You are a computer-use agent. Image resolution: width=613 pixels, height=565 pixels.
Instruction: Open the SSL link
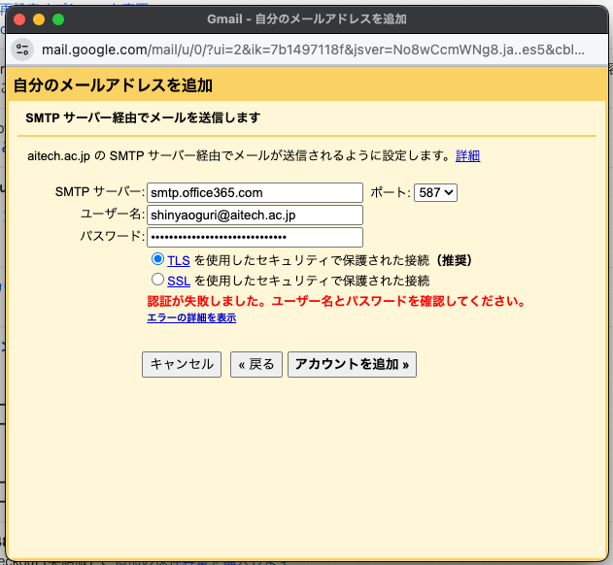tap(179, 281)
